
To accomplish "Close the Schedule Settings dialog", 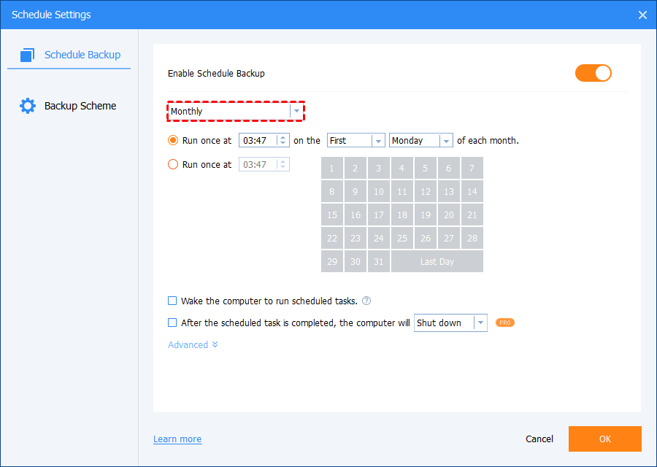I will (642, 15).
